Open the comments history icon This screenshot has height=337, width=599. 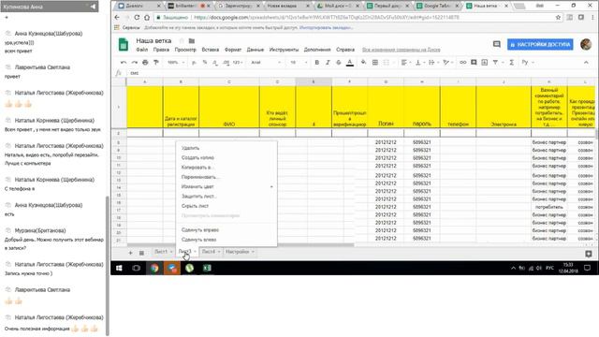click(497, 44)
